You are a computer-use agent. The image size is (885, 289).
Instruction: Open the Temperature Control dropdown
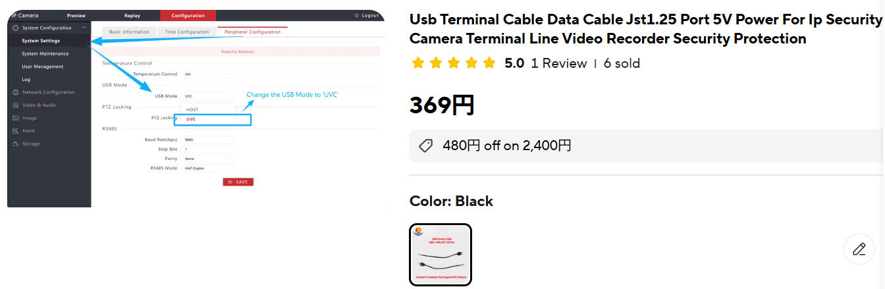coord(208,74)
